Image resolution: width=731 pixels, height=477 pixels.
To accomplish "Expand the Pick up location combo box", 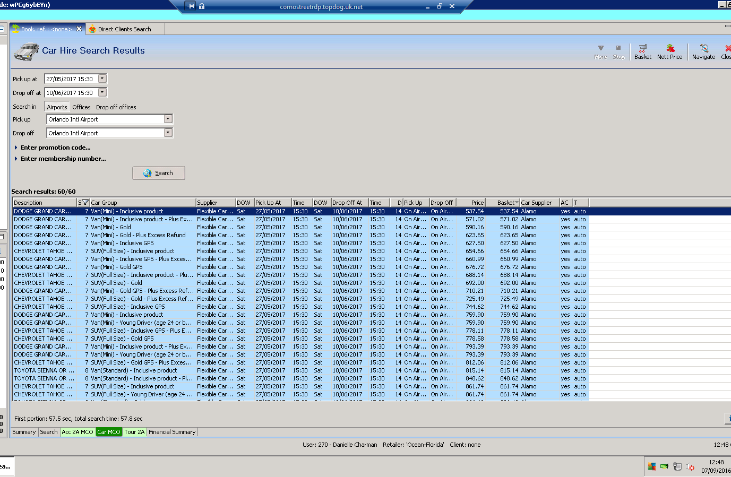I will [168, 119].
